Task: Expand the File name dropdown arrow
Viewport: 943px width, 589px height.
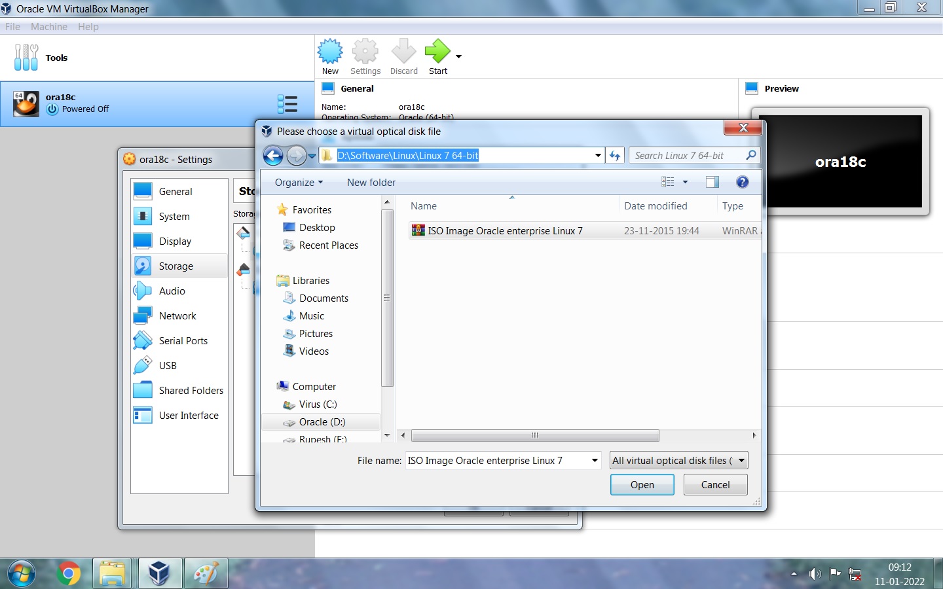Action: (595, 460)
